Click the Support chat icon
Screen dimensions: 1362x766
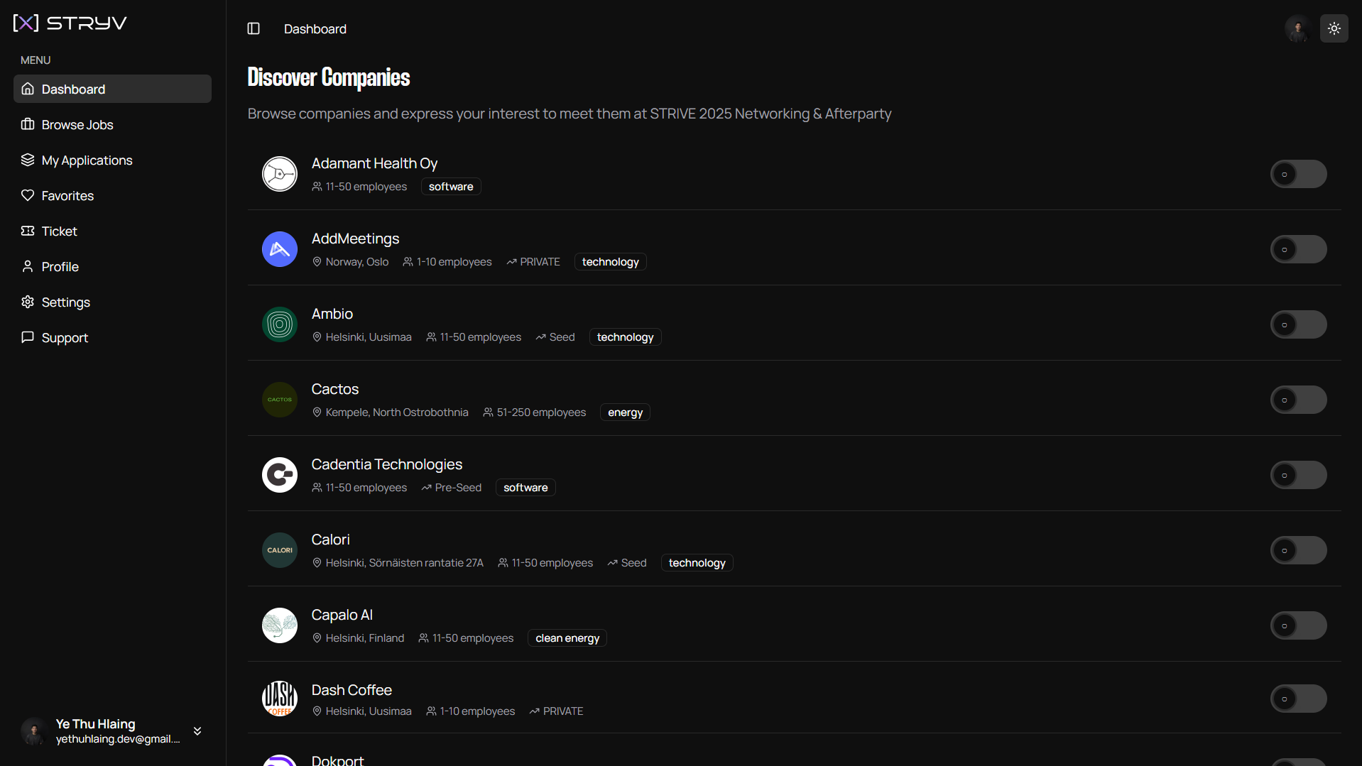(x=28, y=337)
